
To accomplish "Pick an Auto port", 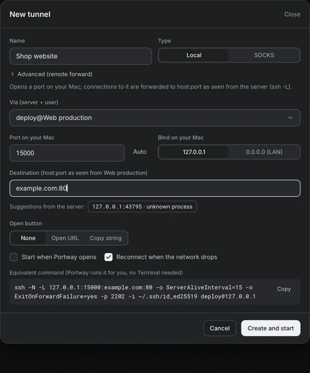I will pyautogui.click(x=139, y=152).
